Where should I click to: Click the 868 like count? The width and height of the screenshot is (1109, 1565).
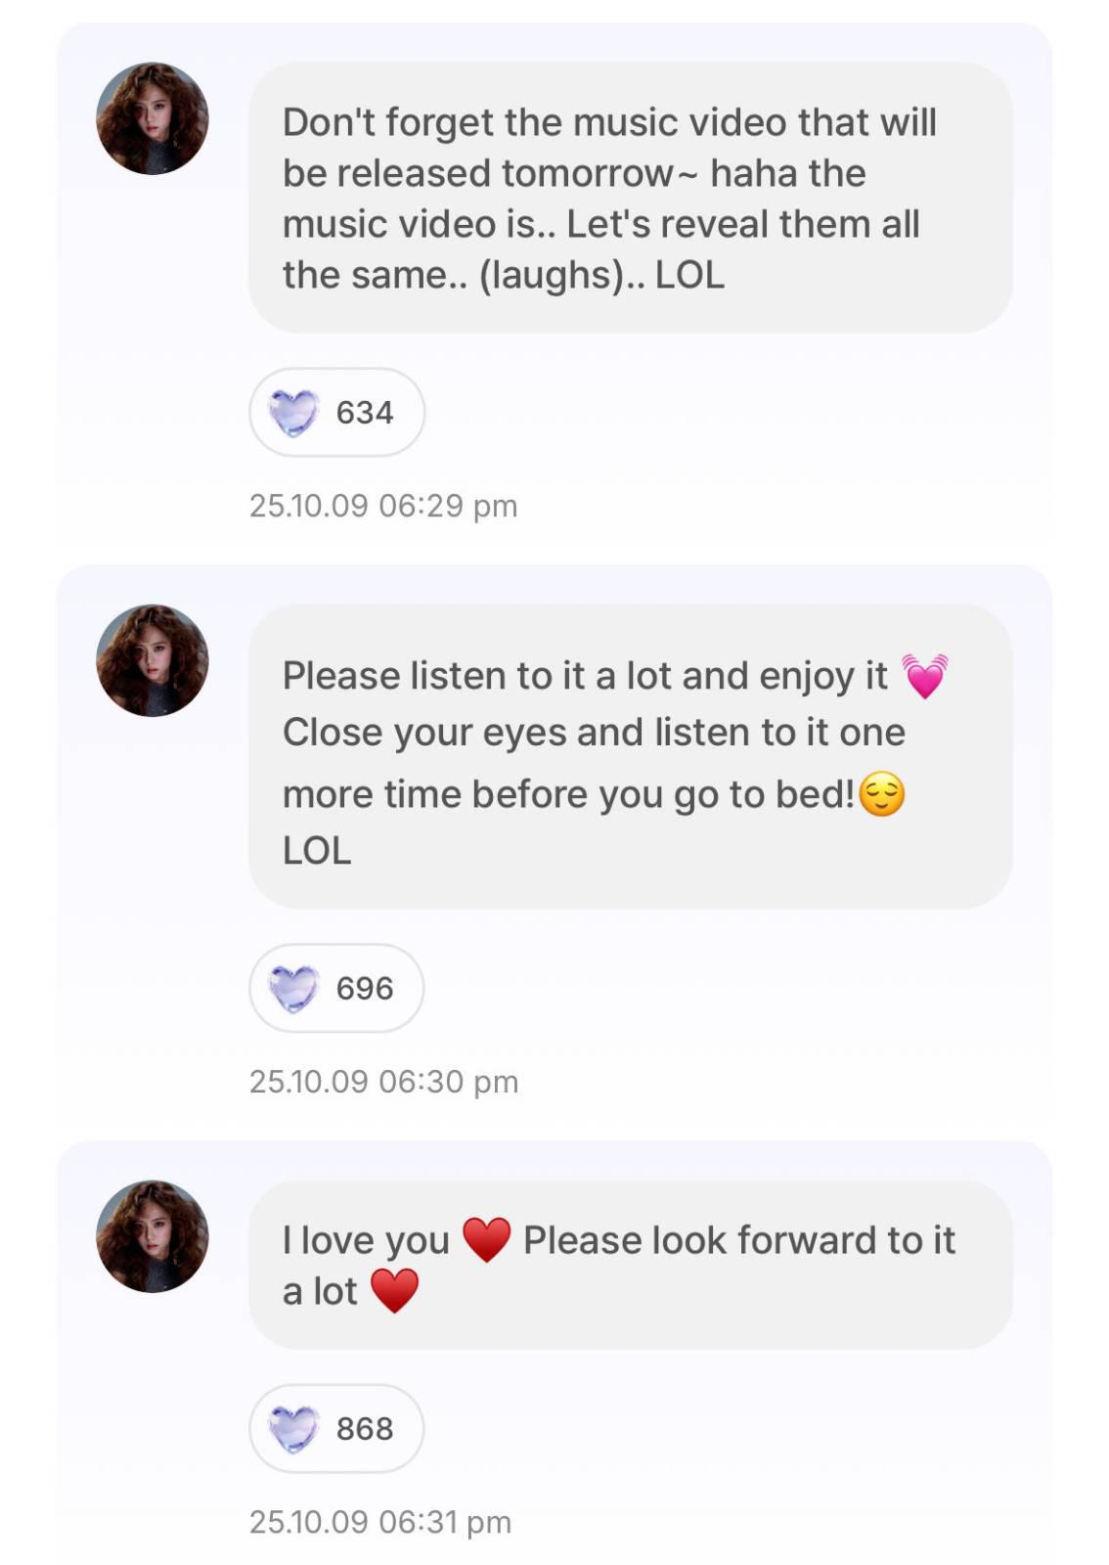click(365, 1429)
